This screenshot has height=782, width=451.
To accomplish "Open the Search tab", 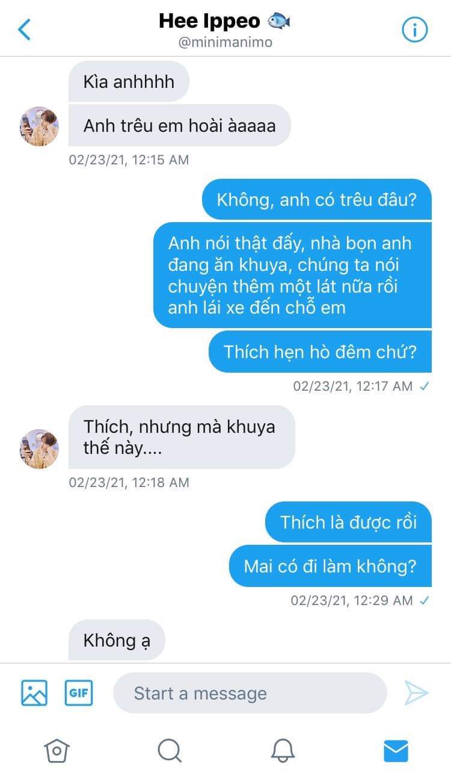I will [170, 750].
